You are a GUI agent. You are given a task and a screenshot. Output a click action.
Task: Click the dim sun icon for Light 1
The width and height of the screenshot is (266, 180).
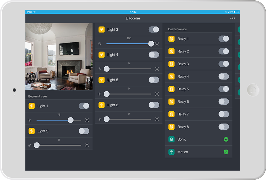point(30,120)
